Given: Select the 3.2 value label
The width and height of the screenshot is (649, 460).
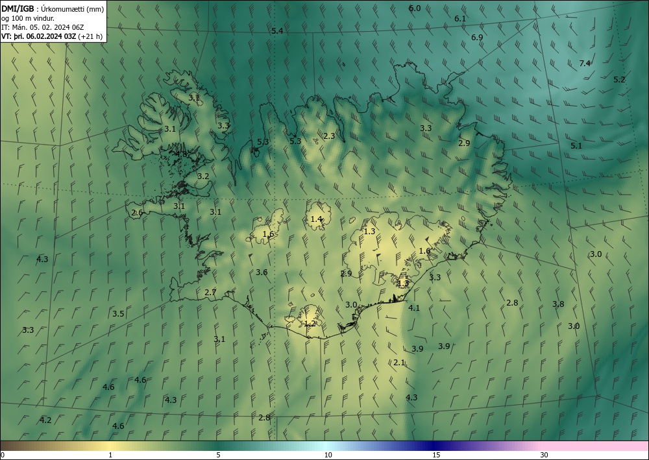Looking at the screenshot, I should (202, 176).
